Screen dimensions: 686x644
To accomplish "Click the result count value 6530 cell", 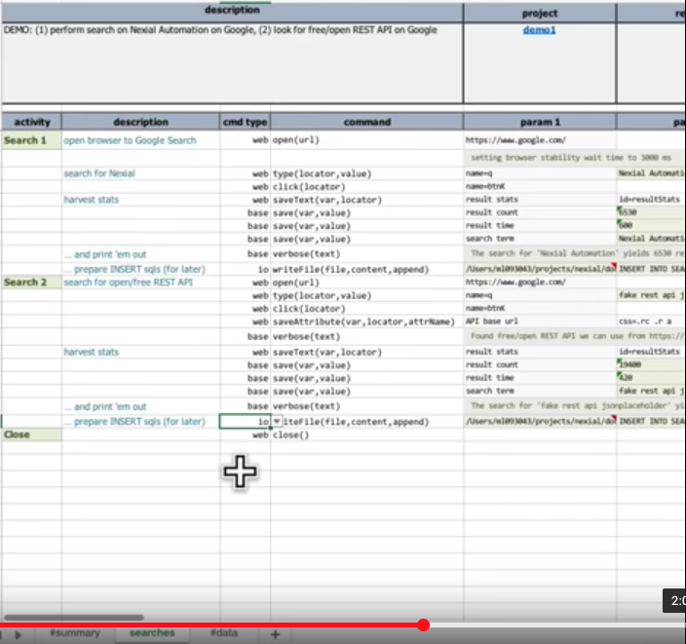I will 651,212.
